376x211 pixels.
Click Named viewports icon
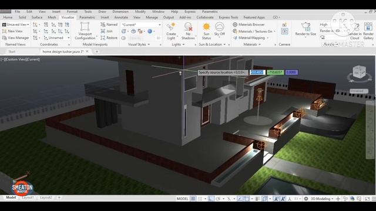(x=103, y=25)
